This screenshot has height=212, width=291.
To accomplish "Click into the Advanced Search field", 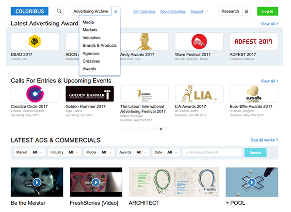I will 212,152.
